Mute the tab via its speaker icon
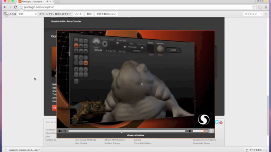 coord(47,2)
